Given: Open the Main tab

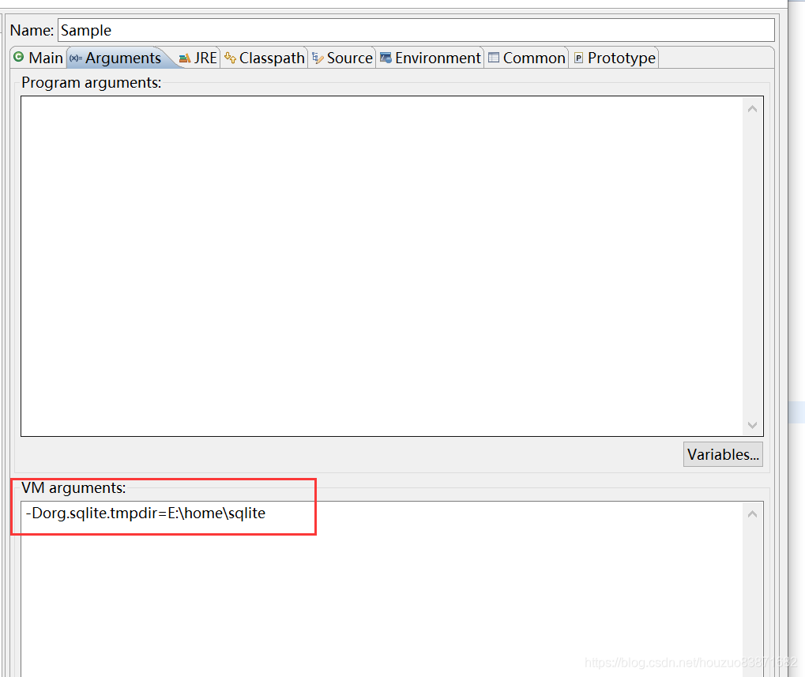Looking at the screenshot, I should click(x=39, y=58).
